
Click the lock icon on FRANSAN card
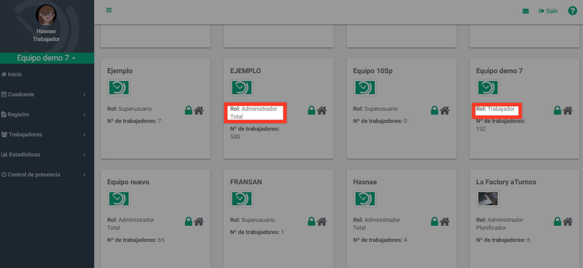pos(312,221)
